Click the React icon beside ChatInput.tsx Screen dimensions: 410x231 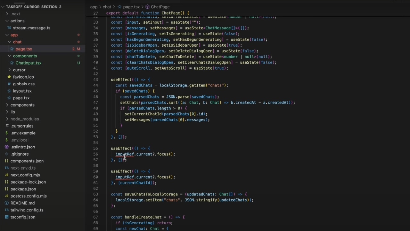pos(12,63)
